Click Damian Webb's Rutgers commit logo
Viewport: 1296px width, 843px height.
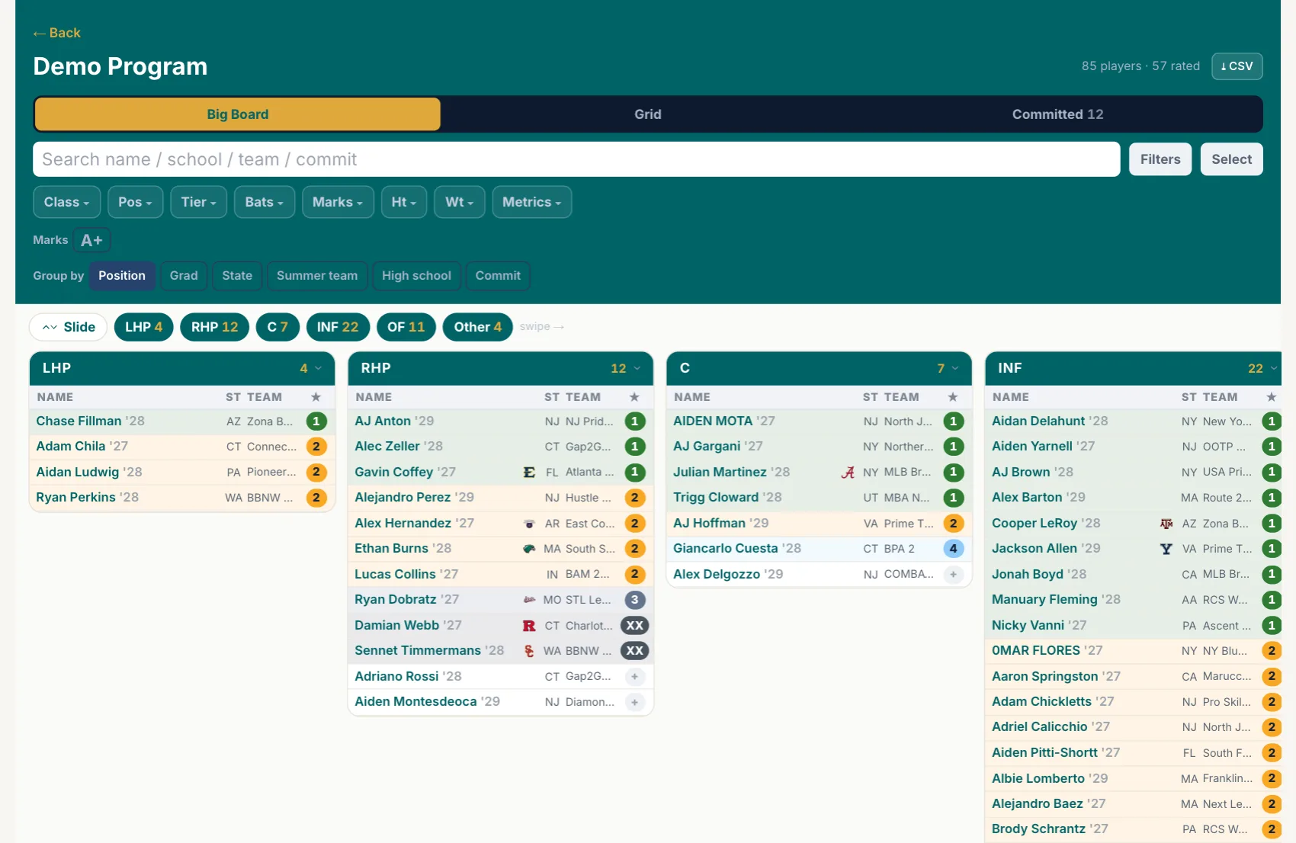coord(529,626)
